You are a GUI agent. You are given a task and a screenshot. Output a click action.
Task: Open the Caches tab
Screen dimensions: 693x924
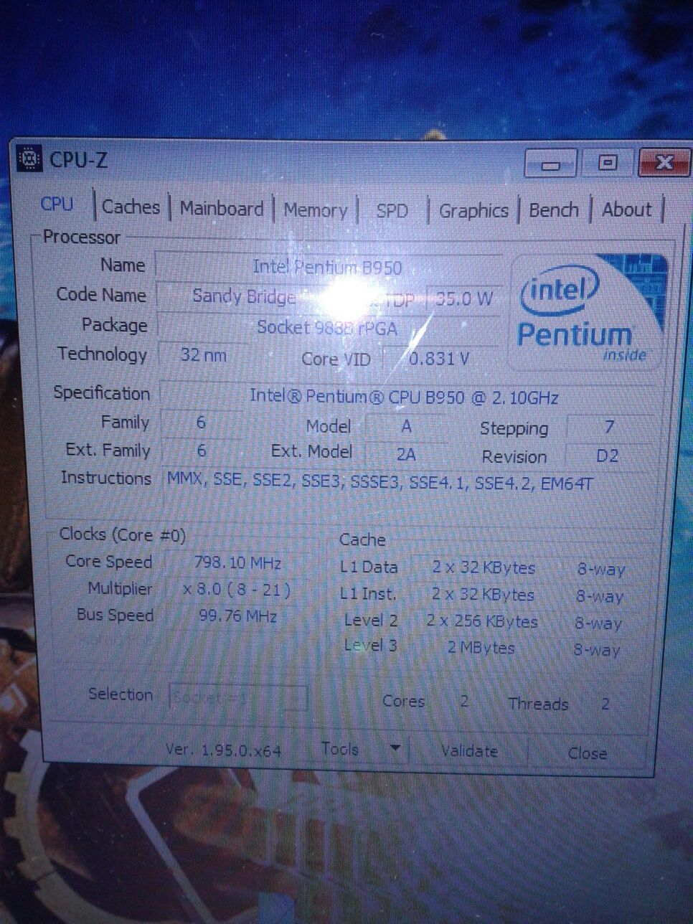pos(131,207)
